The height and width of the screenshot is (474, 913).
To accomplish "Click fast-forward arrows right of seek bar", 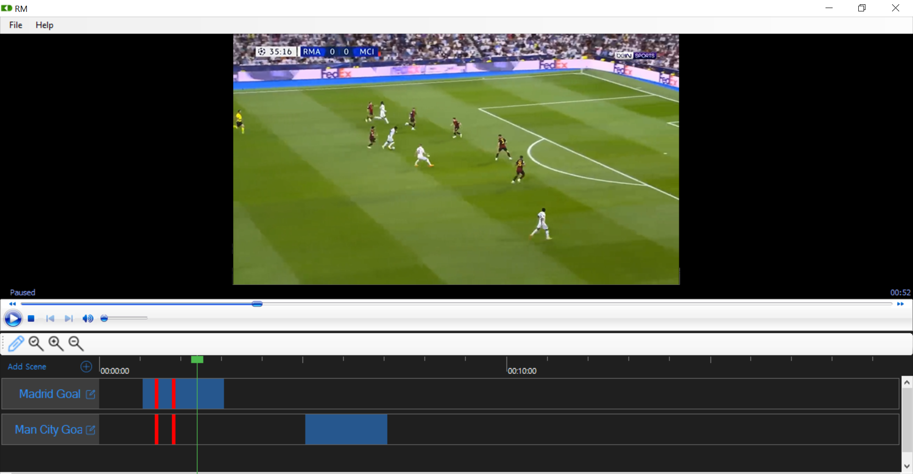I will (900, 304).
